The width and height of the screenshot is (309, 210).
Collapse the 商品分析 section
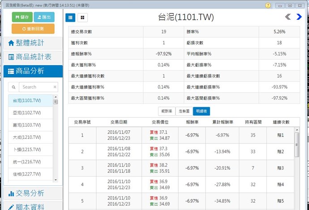click(31, 71)
